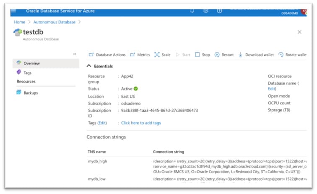Navigate to Autonomous Database breadcrumb

(x=55, y=22)
